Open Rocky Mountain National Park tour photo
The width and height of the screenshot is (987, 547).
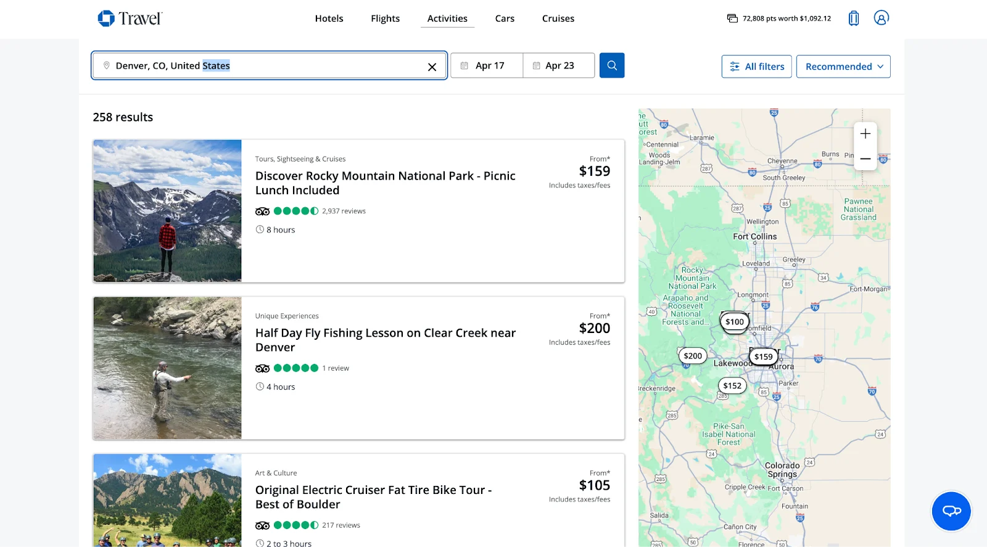167,211
